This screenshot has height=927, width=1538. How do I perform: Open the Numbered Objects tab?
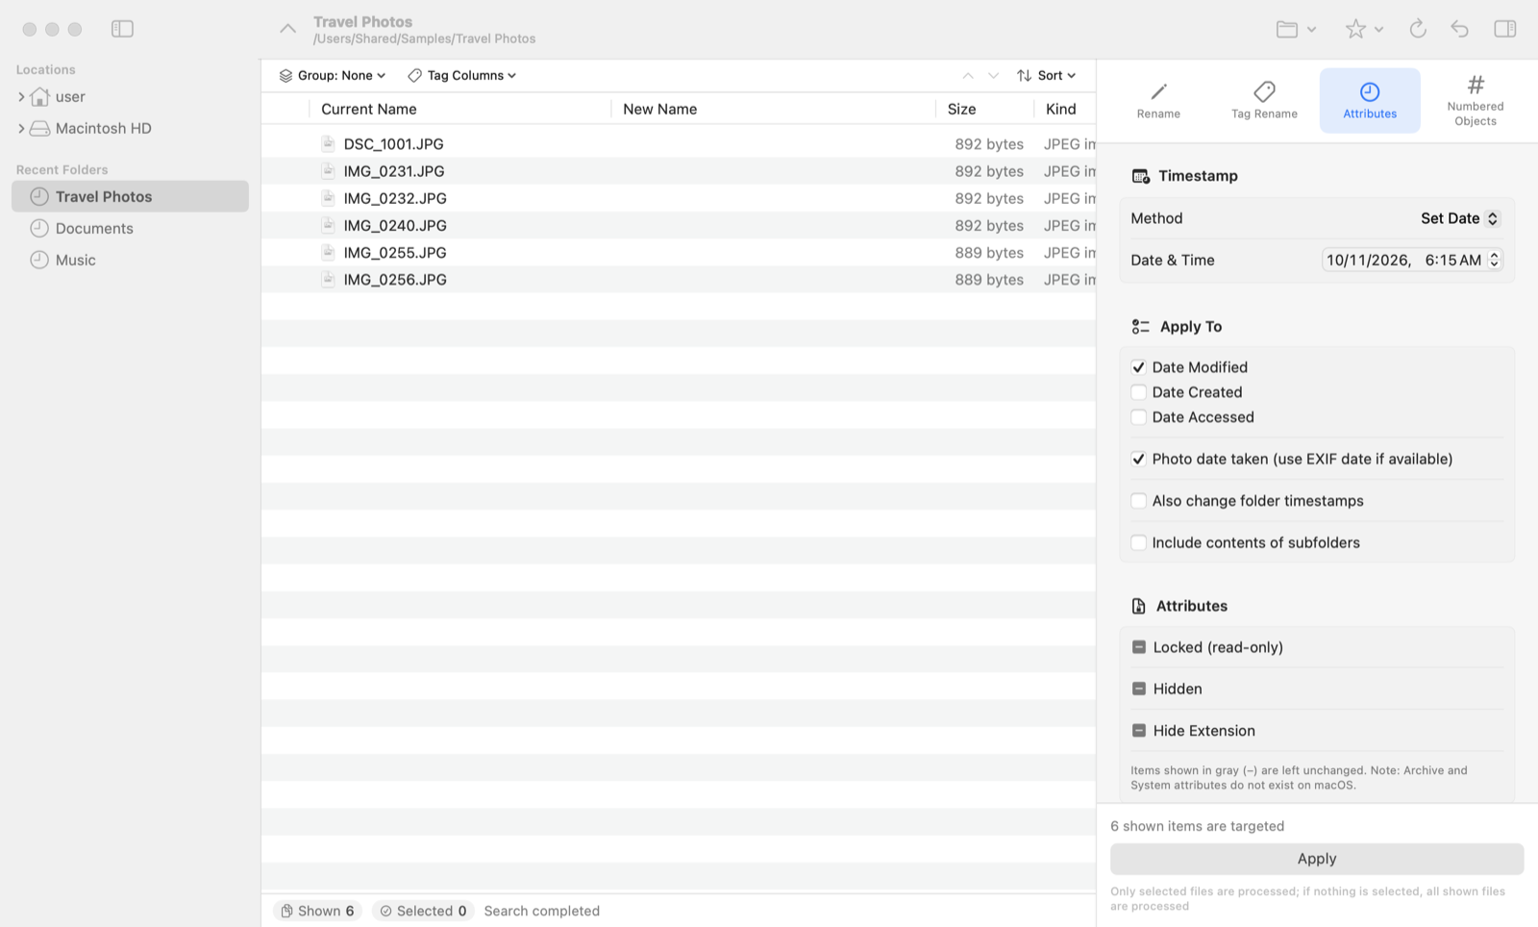1476,101
